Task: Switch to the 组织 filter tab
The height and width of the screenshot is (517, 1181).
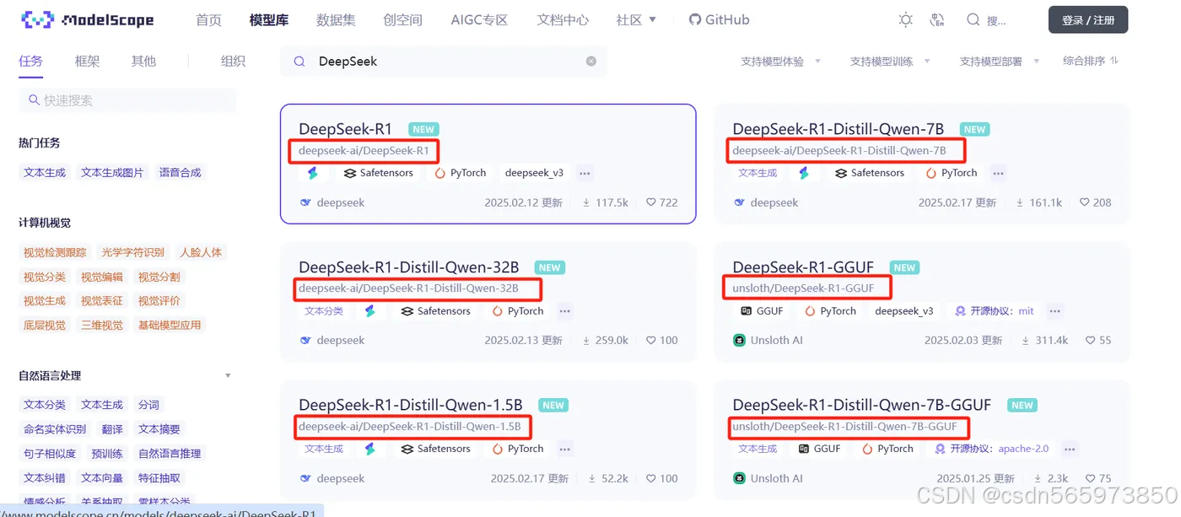Action: coord(233,61)
